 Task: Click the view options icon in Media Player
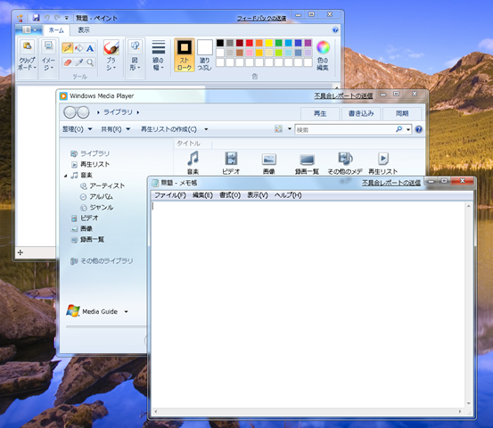pyautogui.click(x=278, y=128)
